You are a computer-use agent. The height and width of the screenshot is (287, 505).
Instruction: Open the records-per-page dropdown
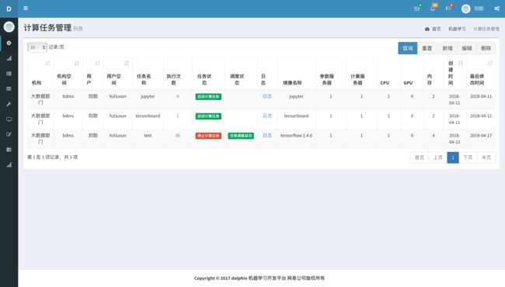(37, 47)
